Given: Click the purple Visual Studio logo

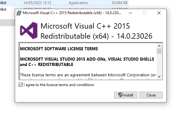Looking at the screenshot, I should [x=29, y=30].
